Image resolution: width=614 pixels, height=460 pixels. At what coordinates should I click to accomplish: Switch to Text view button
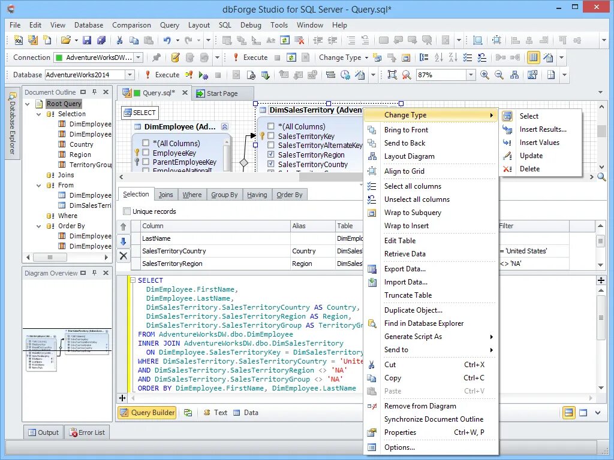point(215,412)
